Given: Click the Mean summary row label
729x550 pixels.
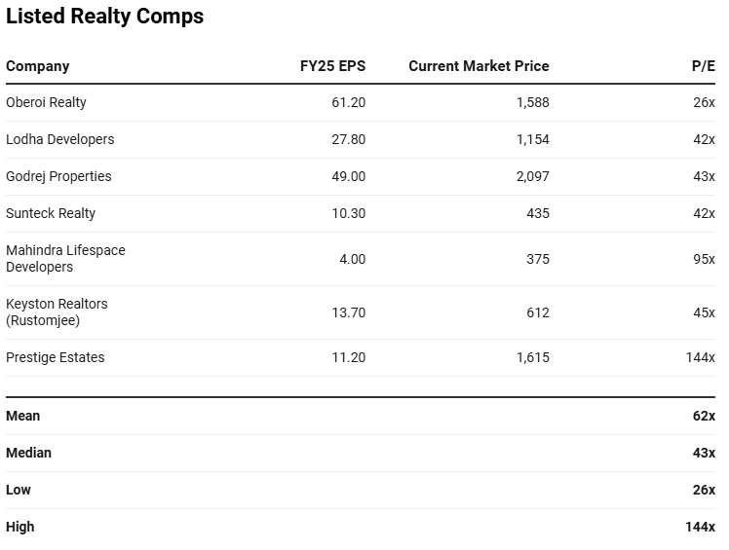Looking at the screenshot, I should point(23,416).
